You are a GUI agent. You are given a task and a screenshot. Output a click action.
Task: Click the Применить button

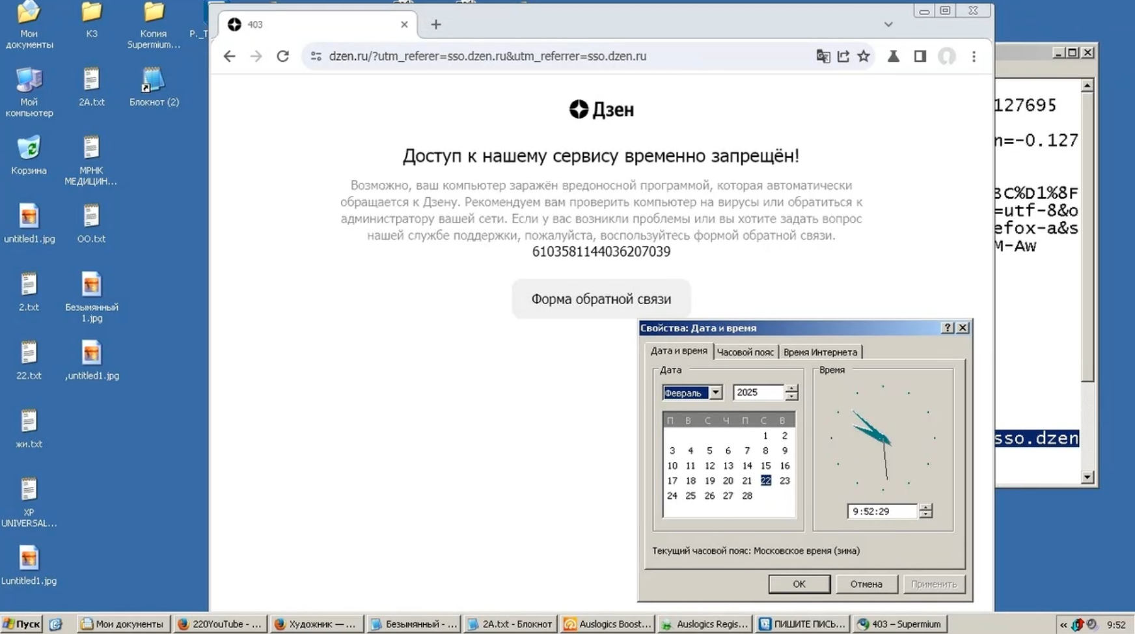tap(934, 584)
